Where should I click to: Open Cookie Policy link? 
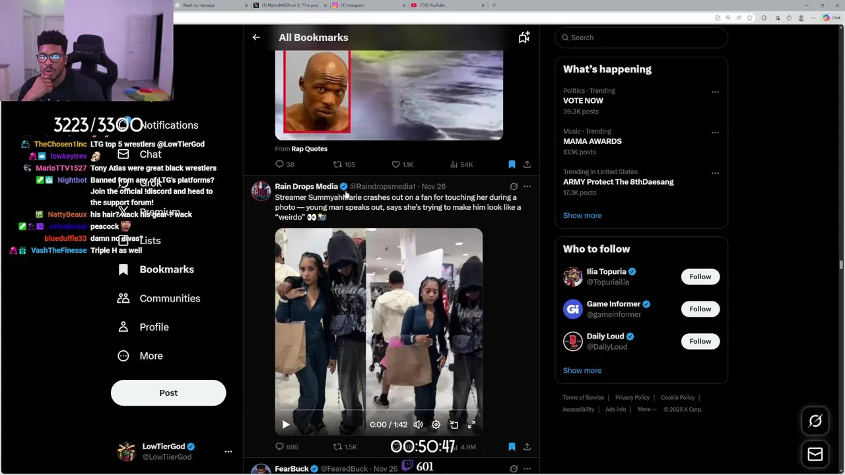click(678, 398)
